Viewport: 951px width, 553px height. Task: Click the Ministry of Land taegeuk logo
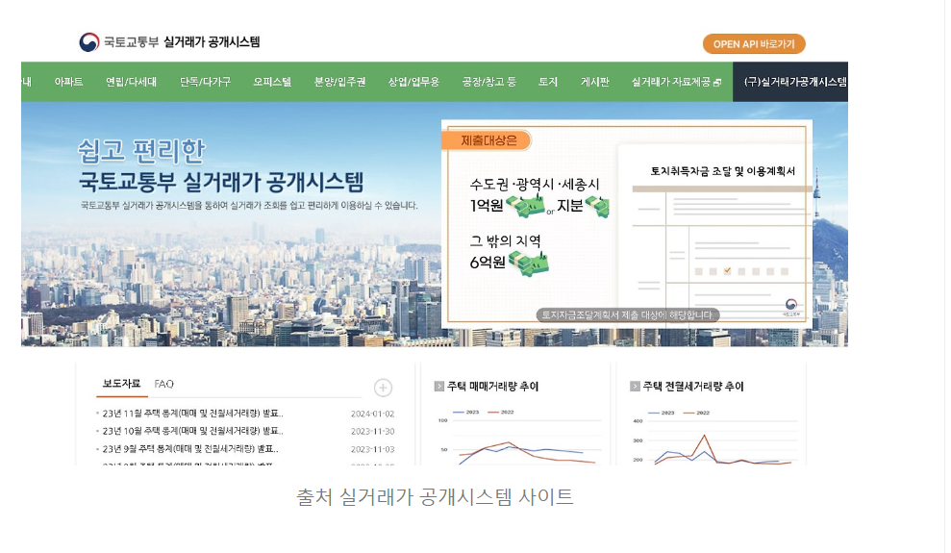89,42
